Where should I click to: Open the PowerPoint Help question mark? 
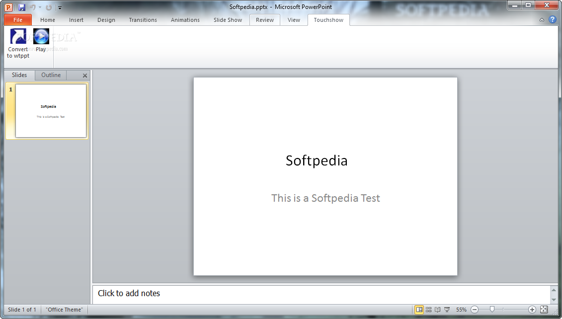click(x=553, y=20)
